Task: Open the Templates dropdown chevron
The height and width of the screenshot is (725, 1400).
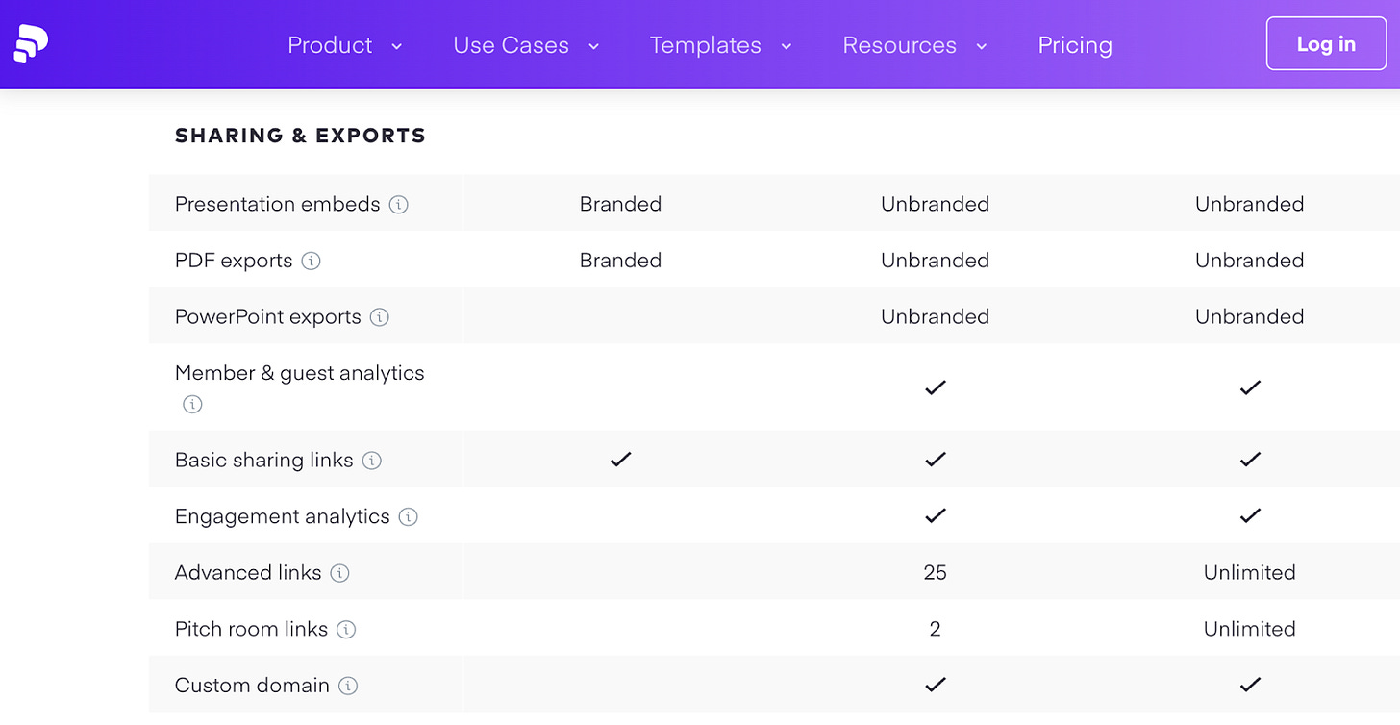Action: 786,46
